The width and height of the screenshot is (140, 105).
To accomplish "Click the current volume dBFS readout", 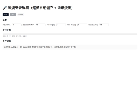I will (x=10, y=36).
